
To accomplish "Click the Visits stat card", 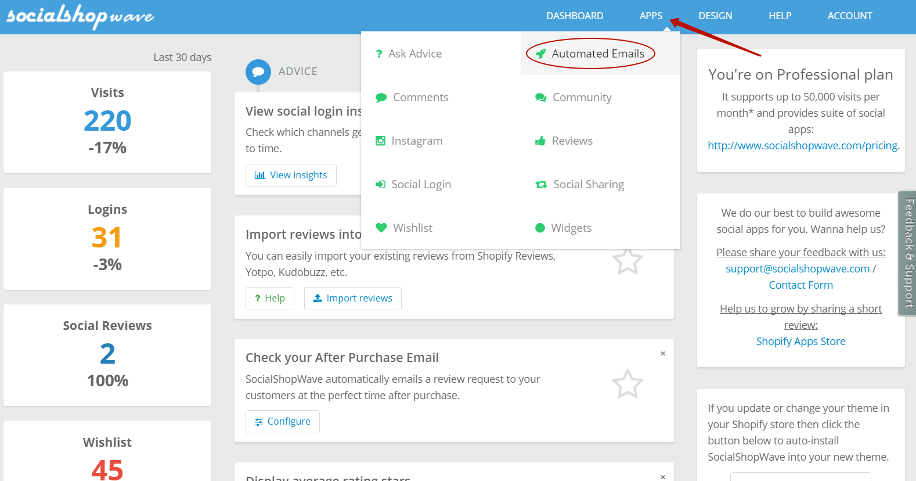I will pos(107,122).
